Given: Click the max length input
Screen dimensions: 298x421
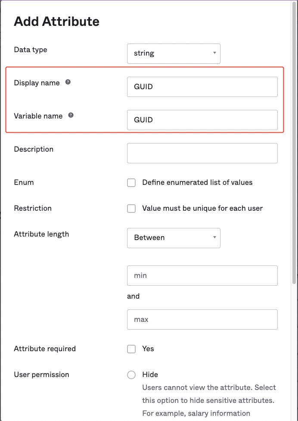Looking at the screenshot, I should (202, 319).
